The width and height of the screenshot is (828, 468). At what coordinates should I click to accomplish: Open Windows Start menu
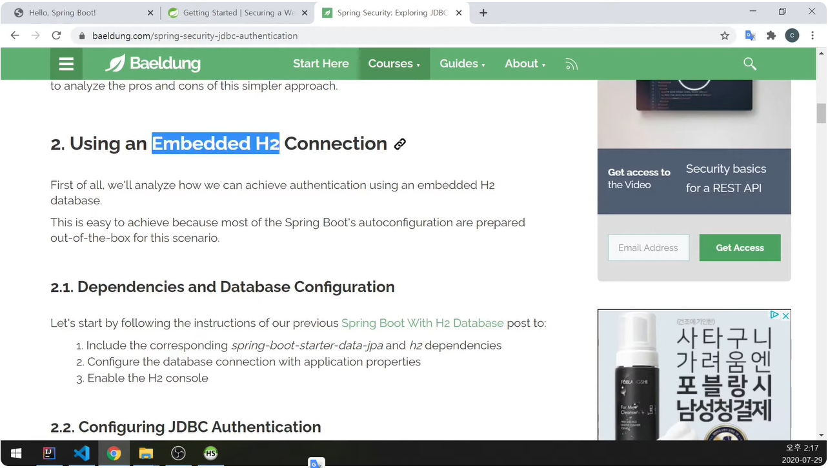pos(16,453)
